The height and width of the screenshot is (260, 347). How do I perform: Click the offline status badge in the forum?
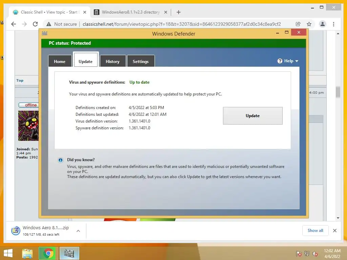click(29, 105)
